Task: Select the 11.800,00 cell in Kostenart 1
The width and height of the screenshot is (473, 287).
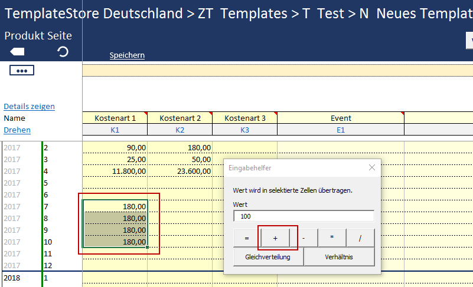Action: pyautogui.click(x=115, y=171)
